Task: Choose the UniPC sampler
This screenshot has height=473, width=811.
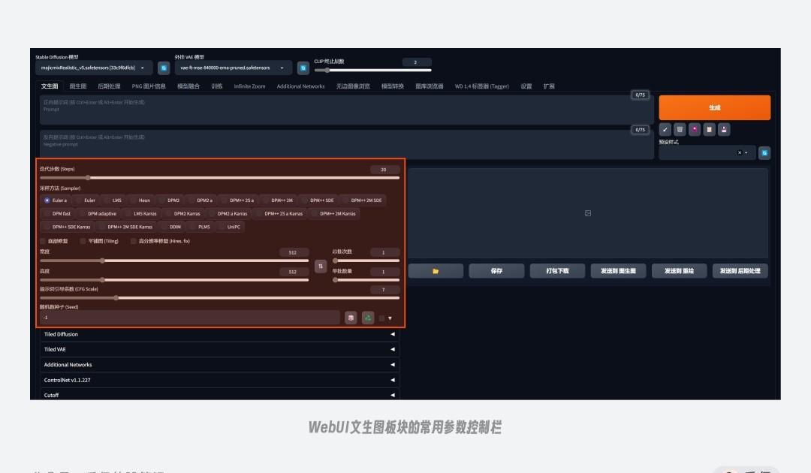Action: pyautogui.click(x=230, y=227)
